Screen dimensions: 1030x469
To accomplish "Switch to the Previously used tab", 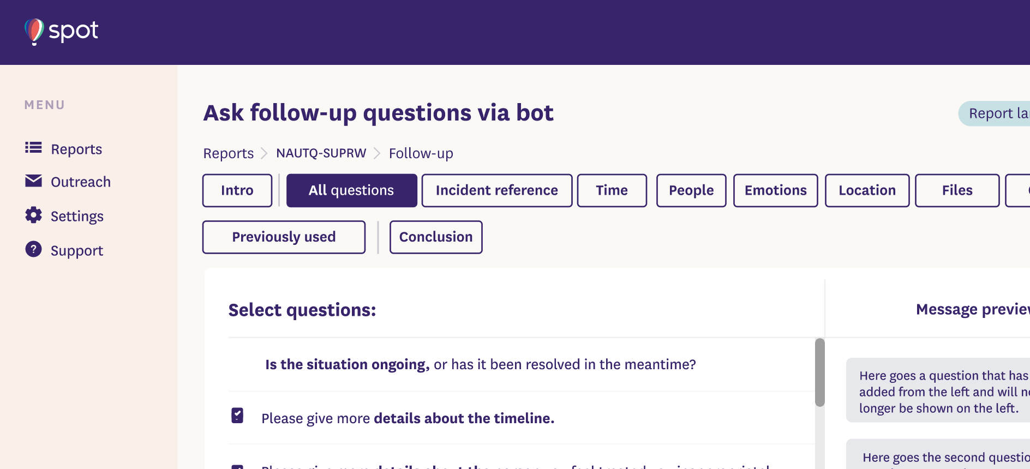I will coord(283,237).
